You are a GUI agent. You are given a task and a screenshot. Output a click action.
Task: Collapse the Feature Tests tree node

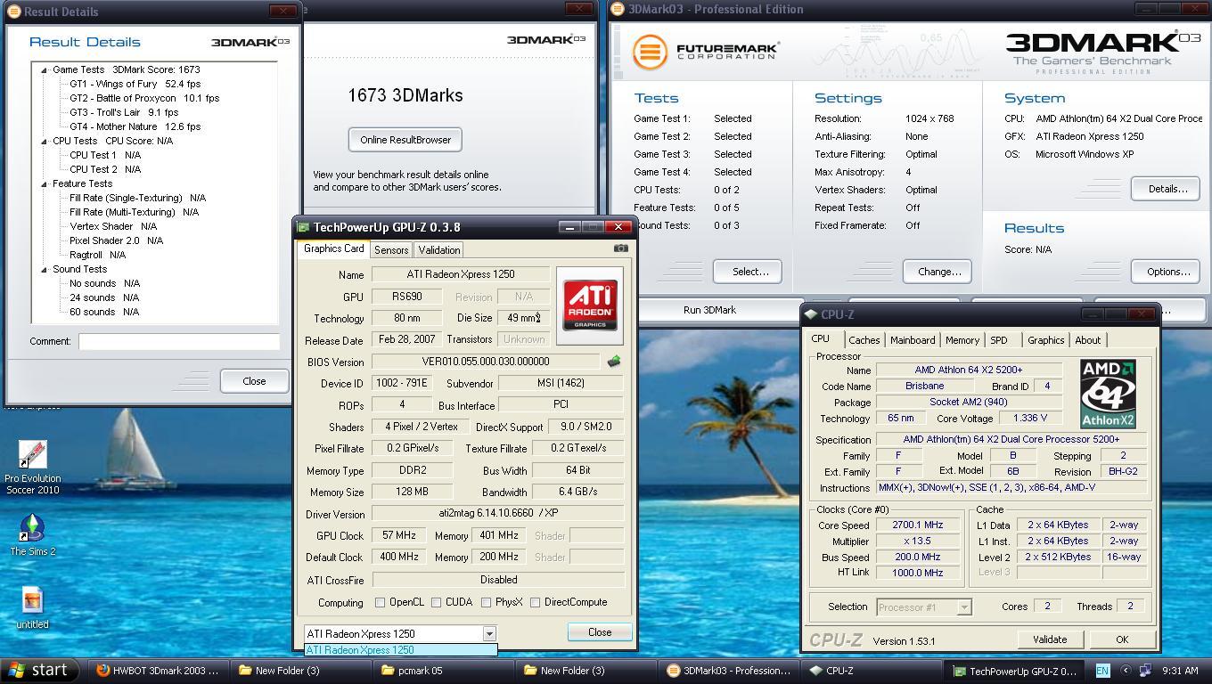[x=45, y=183]
